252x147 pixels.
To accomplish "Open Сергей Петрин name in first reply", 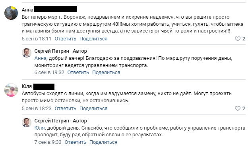I will point(52,51).
